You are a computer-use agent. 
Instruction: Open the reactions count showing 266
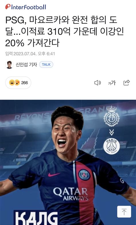click(x=18, y=83)
